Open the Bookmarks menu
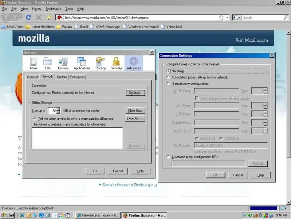This screenshot has height=219, width=291. tap(53, 9)
